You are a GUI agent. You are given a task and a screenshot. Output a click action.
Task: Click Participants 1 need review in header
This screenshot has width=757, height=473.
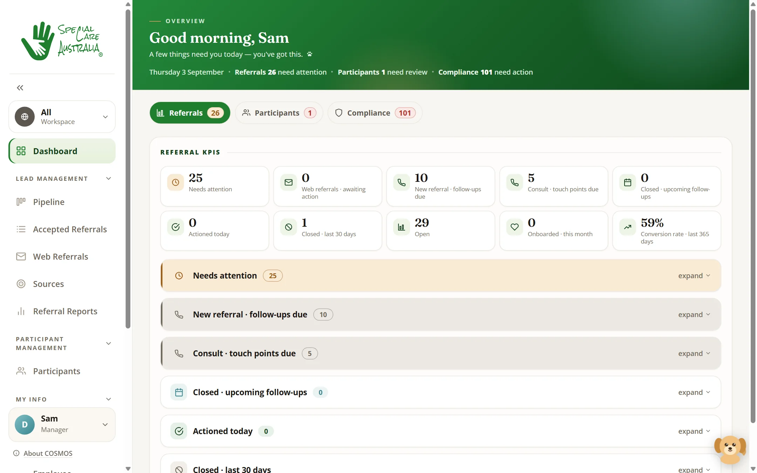[x=382, y=72]
